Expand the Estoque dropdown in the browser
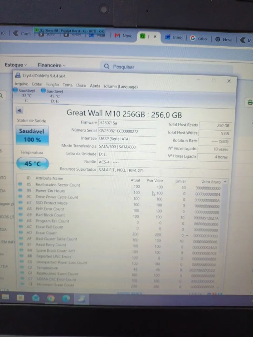The height and width of the screenshot is (337, 253). click(x=16, y=65)
